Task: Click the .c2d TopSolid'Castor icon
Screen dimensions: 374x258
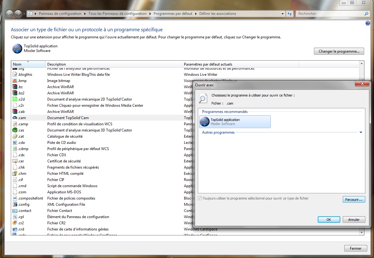Action: 15,99
